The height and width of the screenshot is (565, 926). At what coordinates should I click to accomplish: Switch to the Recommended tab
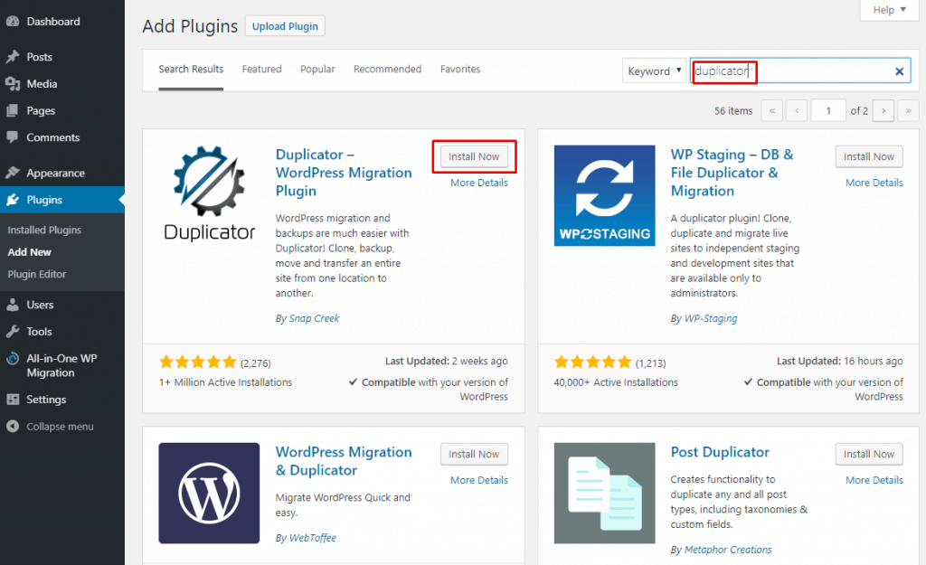coord(387,69)
